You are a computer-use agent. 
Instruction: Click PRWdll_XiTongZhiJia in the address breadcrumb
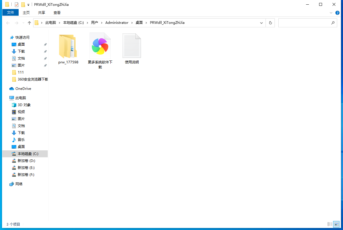coord(167,23)
